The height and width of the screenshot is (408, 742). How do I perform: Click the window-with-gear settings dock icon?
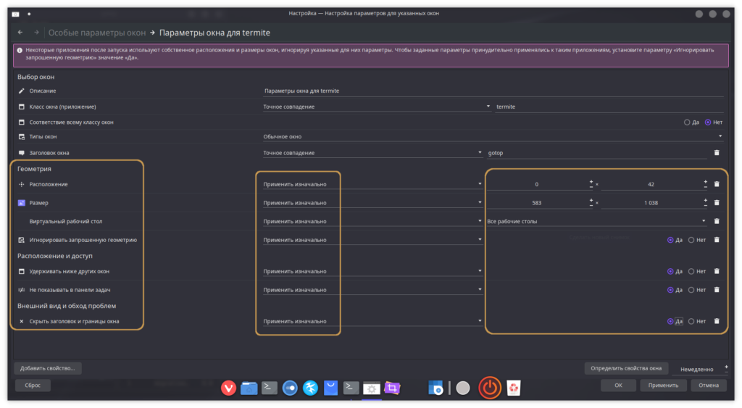[372, 388]
